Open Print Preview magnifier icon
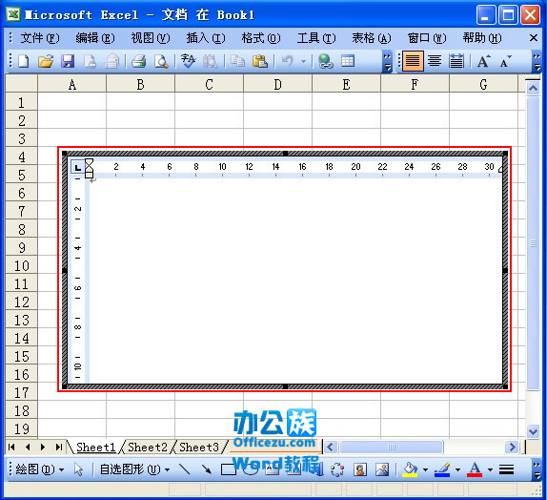The width and height of the screenshot is (547, 500). [161, 61]
